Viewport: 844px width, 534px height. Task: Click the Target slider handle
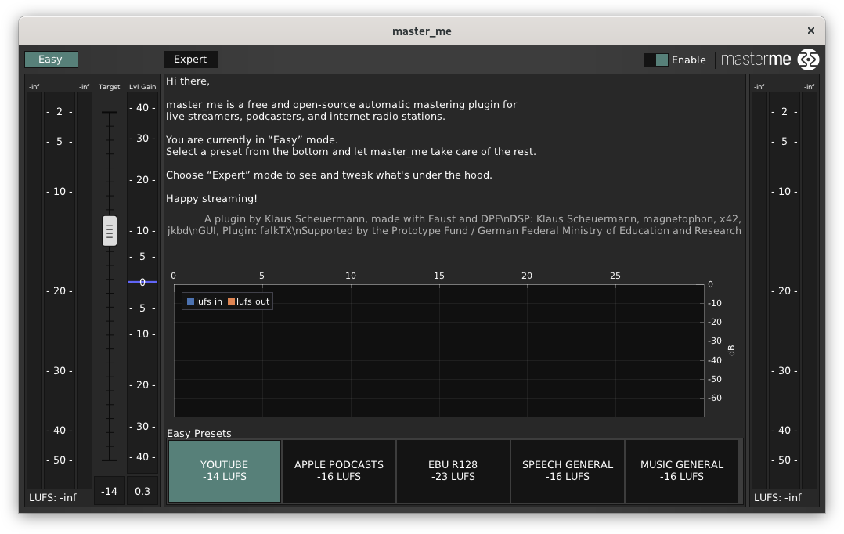click(110, 231)
